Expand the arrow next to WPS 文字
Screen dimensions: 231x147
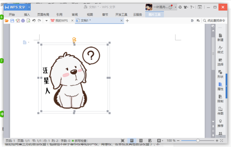(29, 7)
